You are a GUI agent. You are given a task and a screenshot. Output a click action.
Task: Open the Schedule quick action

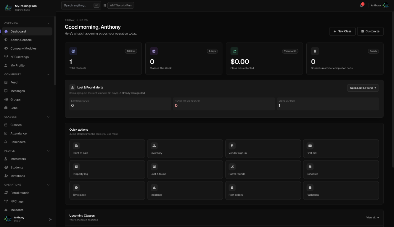(341, 170)
